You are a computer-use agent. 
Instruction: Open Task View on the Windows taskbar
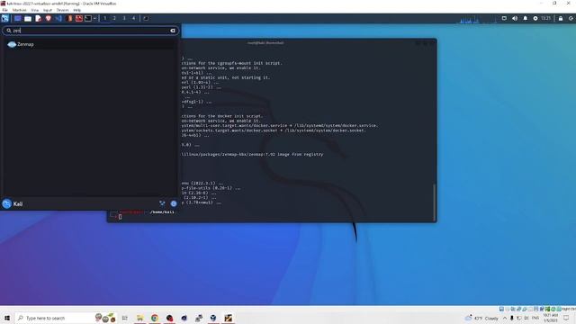[x=124, y=318]
